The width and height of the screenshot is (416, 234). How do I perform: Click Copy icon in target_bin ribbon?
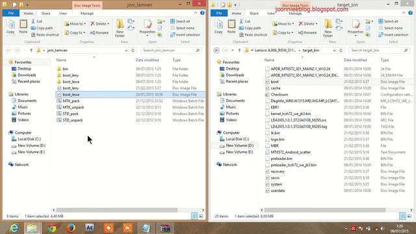click(218, 27)
